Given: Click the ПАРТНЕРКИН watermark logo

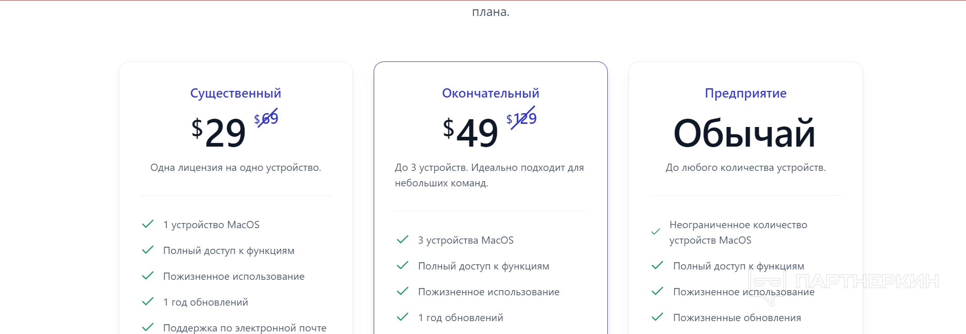Looking at the screenshot, I should pos(844,281).
